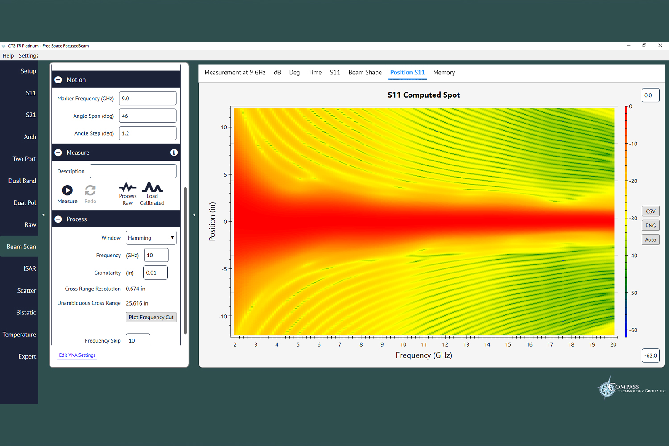Collapse the settings panel using the side arrow
This screenshot has width=669, height=446.
point(193,215)
